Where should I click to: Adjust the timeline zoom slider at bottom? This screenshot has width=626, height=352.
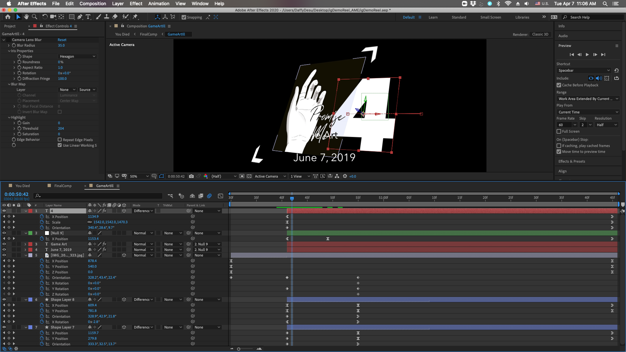[x=239, y=349]
